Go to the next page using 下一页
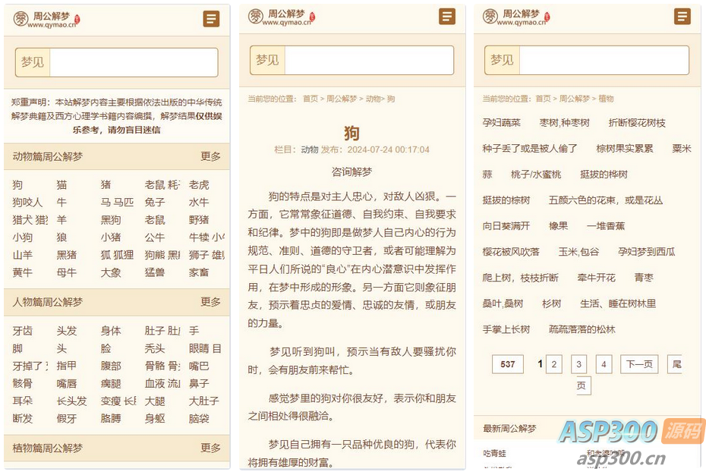706x475 pixels. coord(639,364)
